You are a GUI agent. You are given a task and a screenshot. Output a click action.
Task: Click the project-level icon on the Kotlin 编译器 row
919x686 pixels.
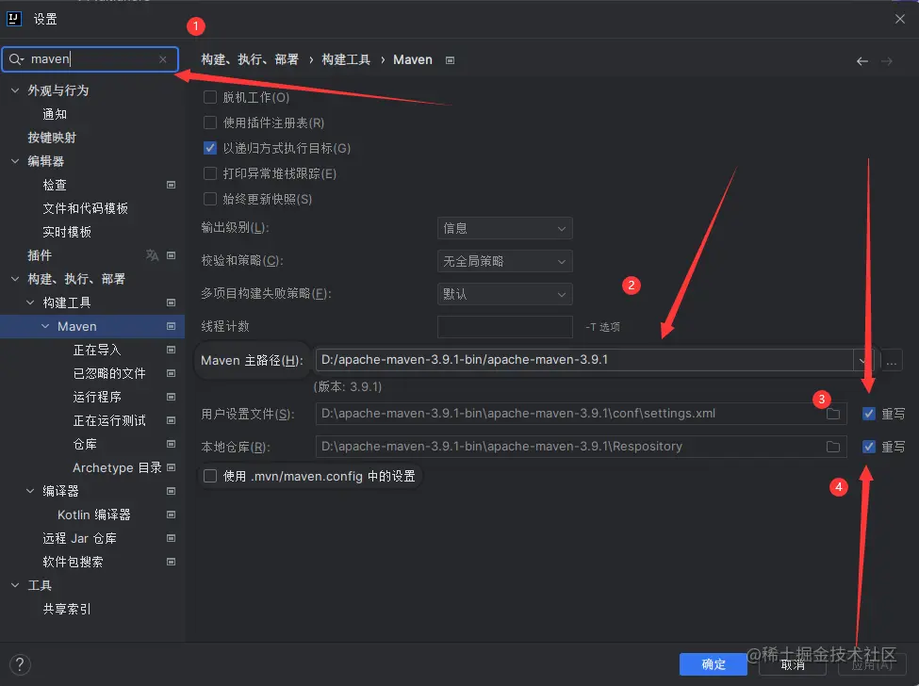pyautogui.click(x=172, y=514)
